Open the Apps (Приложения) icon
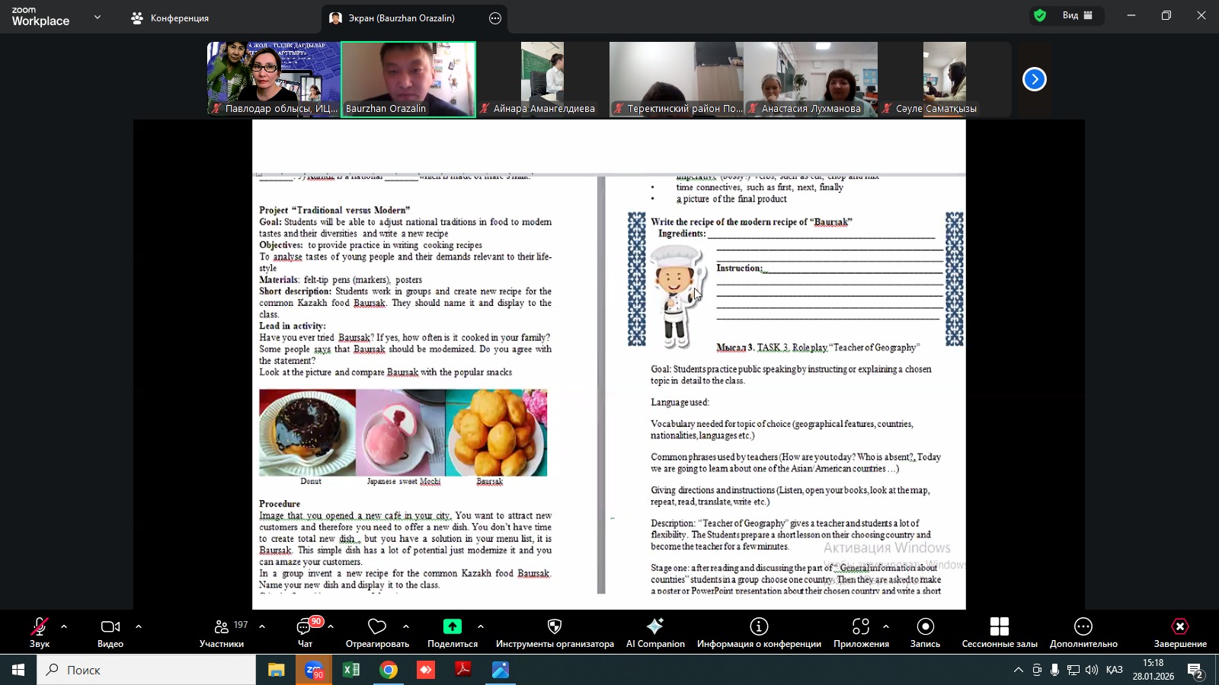This screenshot has height=685, width=1219. (x=861, y=626)
